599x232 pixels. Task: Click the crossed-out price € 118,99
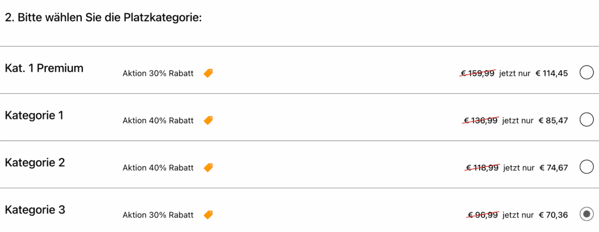click(482, 168)
